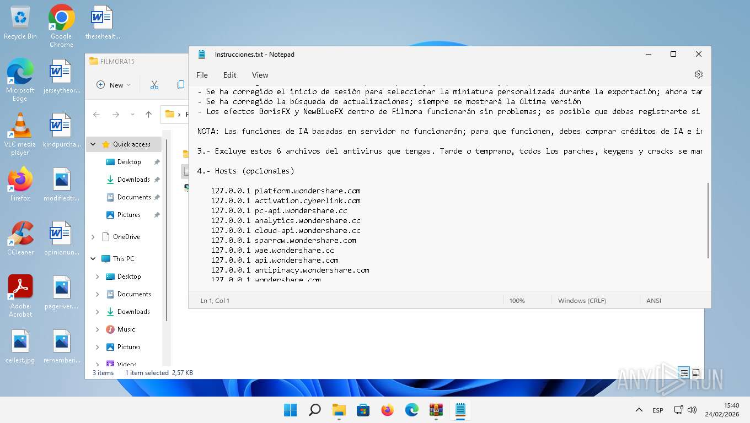The width and height of the screenshot is (750, 423).
Task: Click the New button in File Explorer
Action: [113, 85]
